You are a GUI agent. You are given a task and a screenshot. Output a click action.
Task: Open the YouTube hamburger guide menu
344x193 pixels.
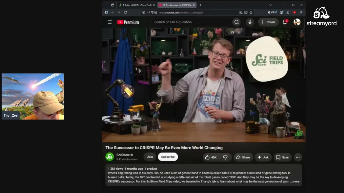click(110, 22)
